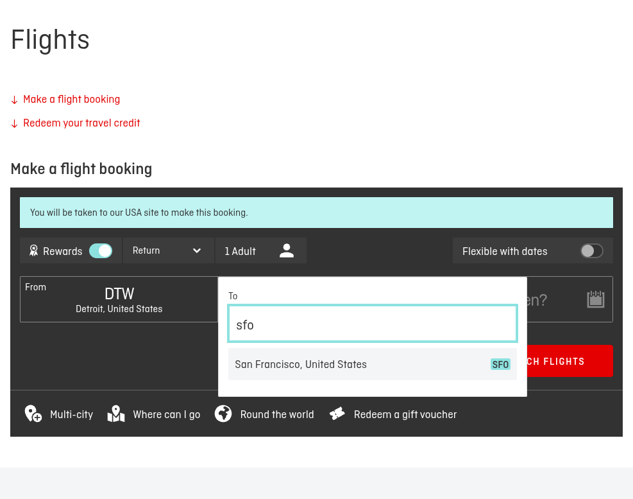Turn off the Rewards toggle
The width and height of the screenshot is (633, 499).
[101, 250]
